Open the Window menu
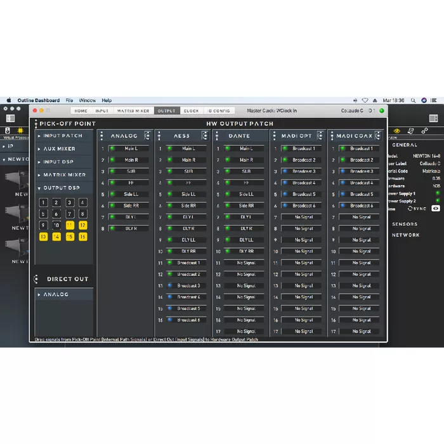This screenshot has width=444, height=444. [88, 100]
